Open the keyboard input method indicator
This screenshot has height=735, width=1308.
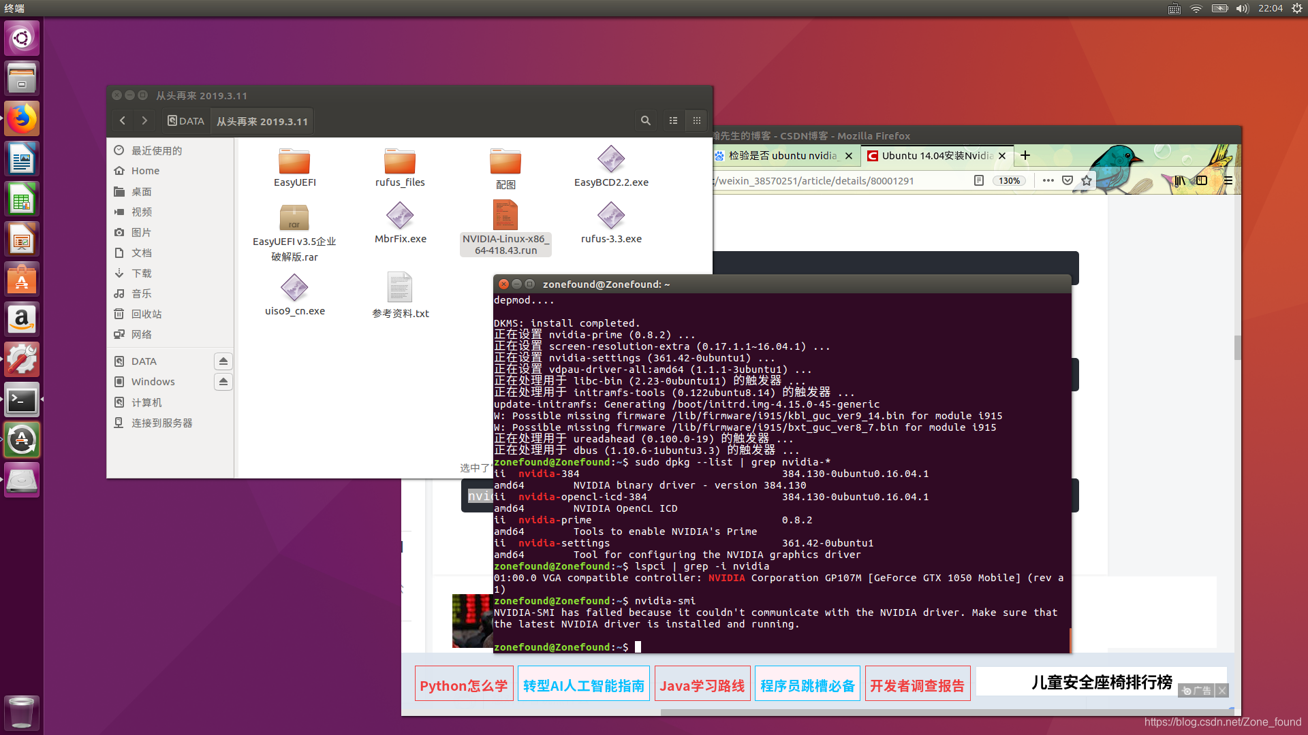coord(1174,8)
